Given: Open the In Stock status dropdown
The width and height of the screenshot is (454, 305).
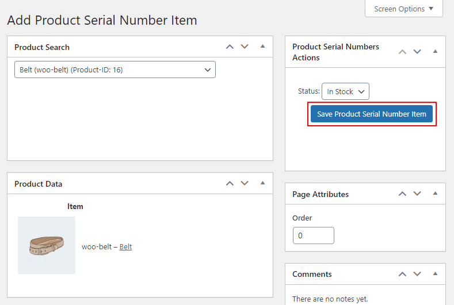Looking at the screenshot, I should tap(345, 91).
